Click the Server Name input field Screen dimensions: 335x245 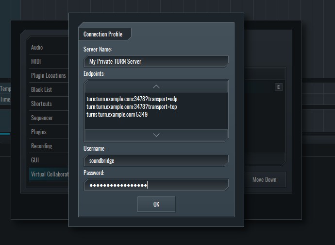156,61
